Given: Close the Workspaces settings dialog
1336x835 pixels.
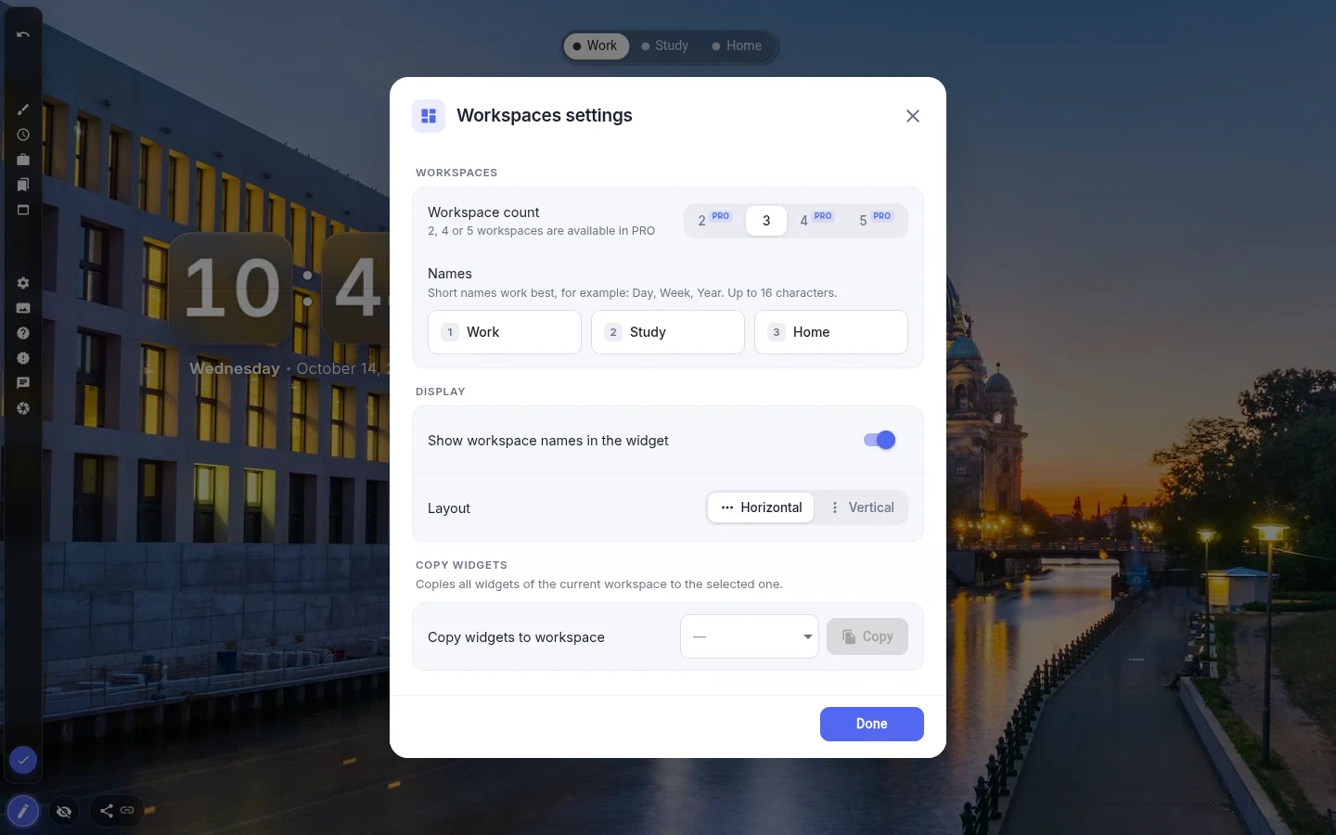Looking at the screenshot, I should [x=913, y=116].
